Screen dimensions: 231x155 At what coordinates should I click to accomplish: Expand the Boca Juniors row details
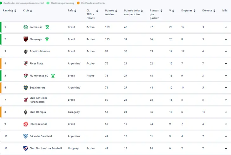(226, 88)
